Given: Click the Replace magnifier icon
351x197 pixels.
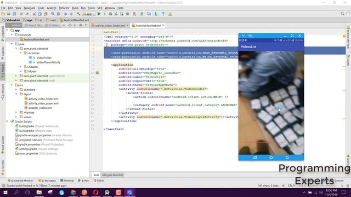Looking at the screenshot, I should (x=58, y=14).
